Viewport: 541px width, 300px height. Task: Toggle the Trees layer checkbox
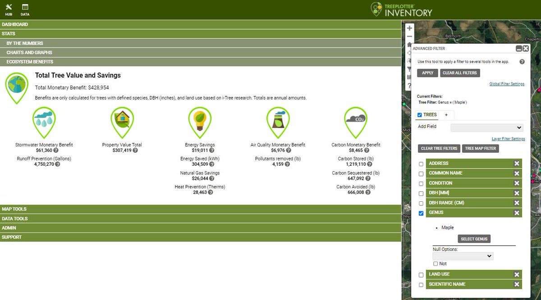point(420,115)
